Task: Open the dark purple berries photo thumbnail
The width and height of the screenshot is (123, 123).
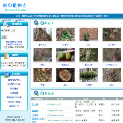Action: (112, 75)
